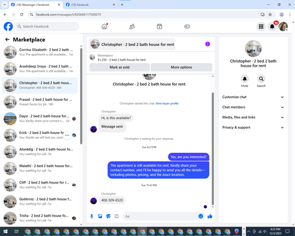
Task: Open Chrome tab search dropdown arrow
Action: click(5, 5)
